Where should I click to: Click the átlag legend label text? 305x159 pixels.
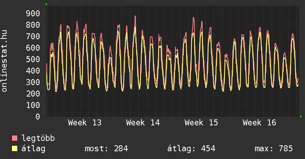[x=33, y=149]
